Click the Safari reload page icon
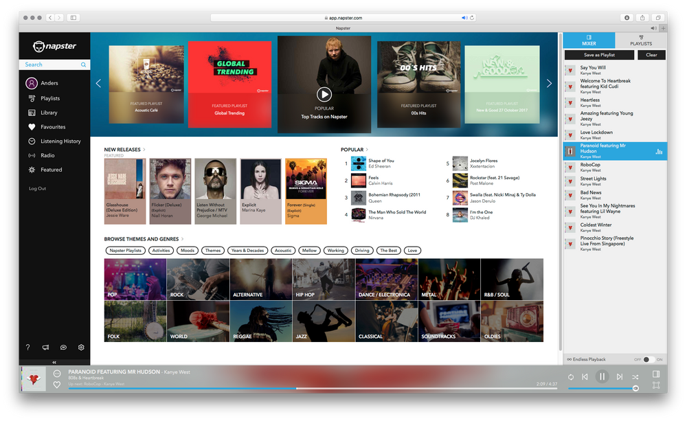Screen dimensions: 687x421 472,18
